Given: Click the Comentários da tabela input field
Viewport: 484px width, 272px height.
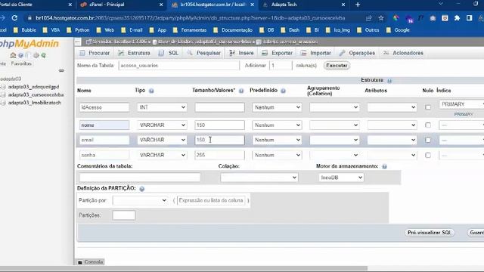Looking at the screenshot, I should [x=140, y=178].
